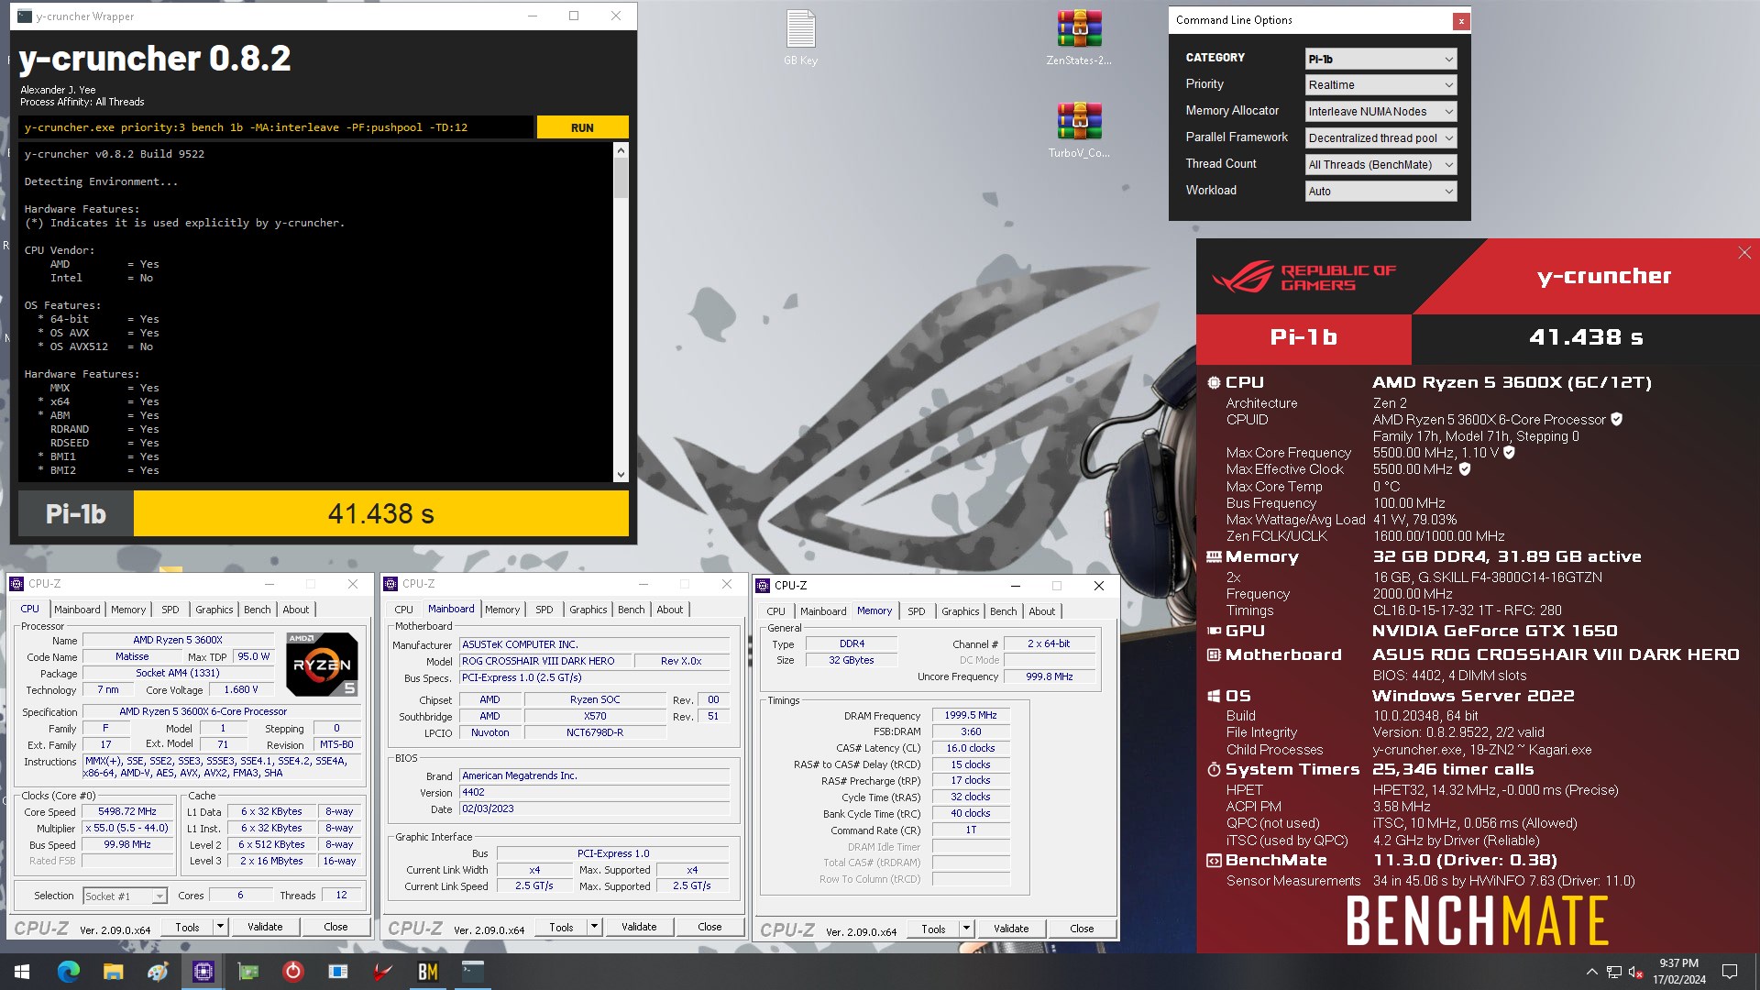Image resolution: width=1760 pixels, height=990 pixels.
Task: Open the green graphics card app in taskbar
Action: (x=247, y=972)
